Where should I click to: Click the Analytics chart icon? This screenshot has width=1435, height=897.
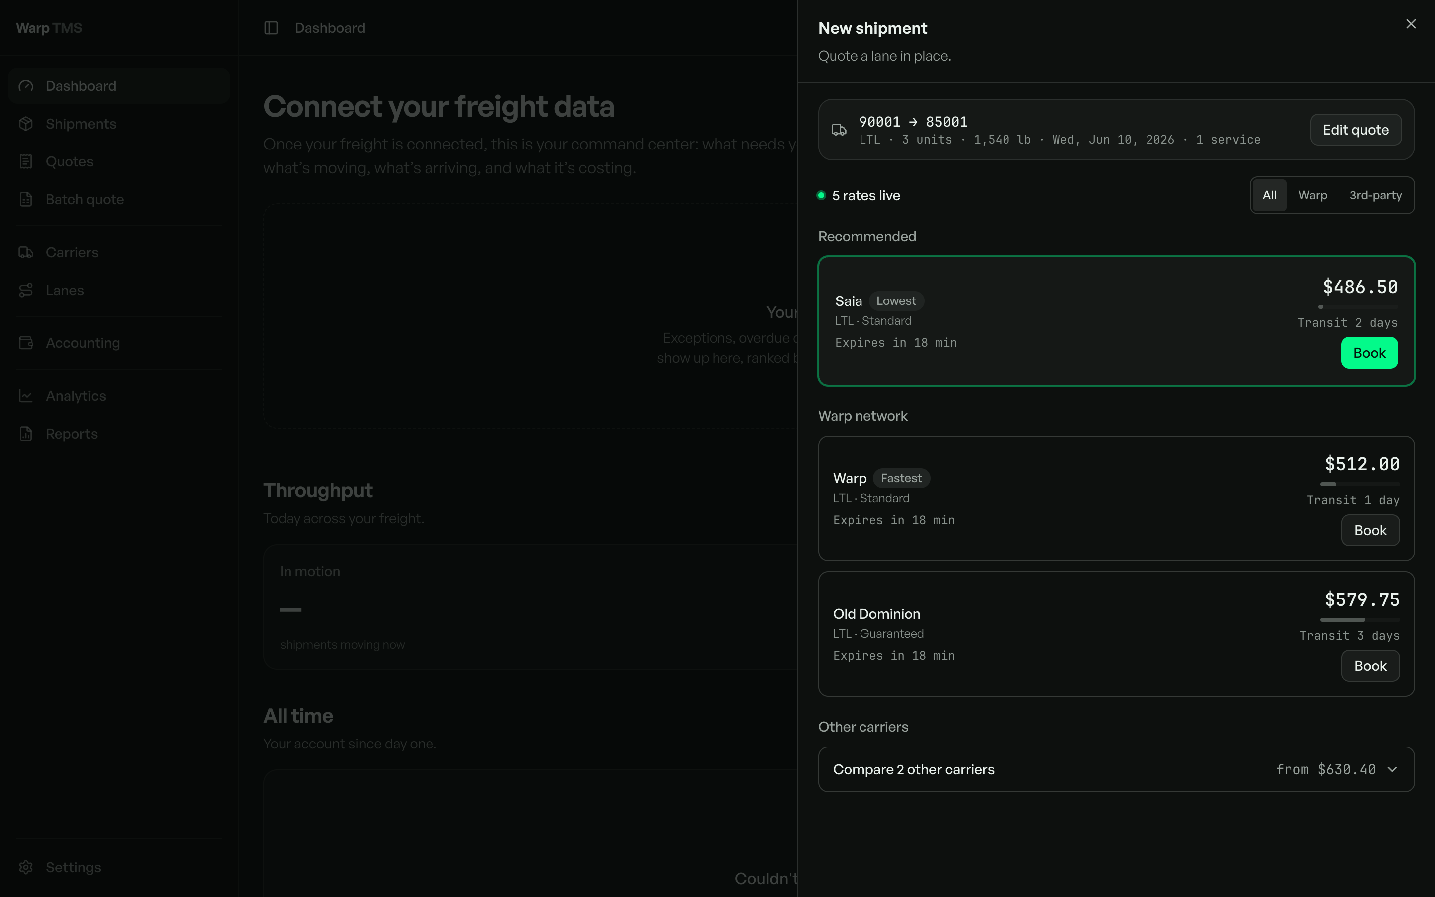[x=26, y=396]
